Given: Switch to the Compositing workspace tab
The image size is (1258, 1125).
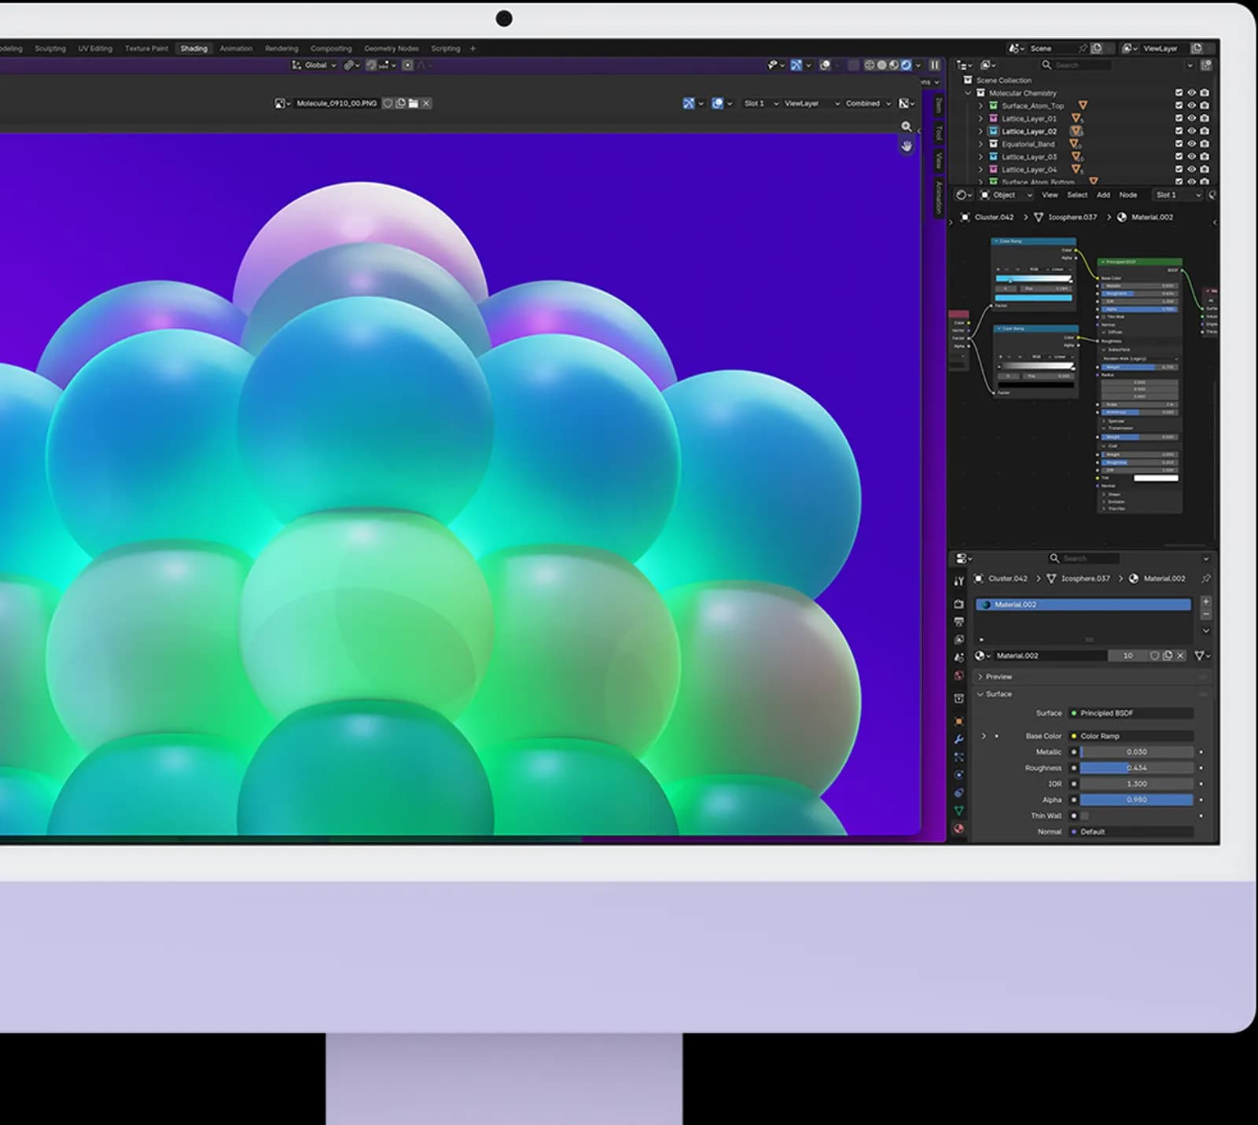Looking at the screenshot, I should tap(331, 49).
